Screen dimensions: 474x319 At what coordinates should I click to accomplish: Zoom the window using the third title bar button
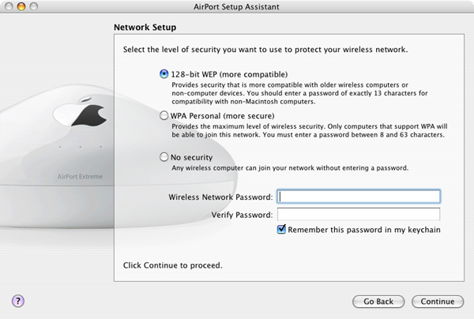[34, 6]
